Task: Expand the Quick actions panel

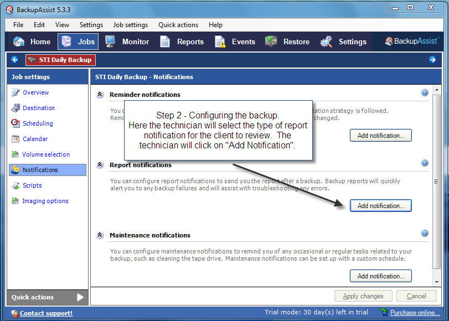Action: tap(80, 297)
